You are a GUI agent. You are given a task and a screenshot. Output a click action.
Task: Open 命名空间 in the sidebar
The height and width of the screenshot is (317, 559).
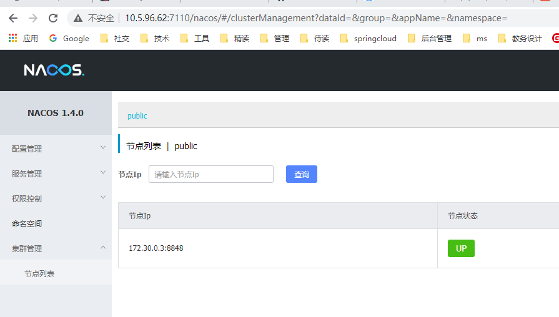click(x=27, y=223)
